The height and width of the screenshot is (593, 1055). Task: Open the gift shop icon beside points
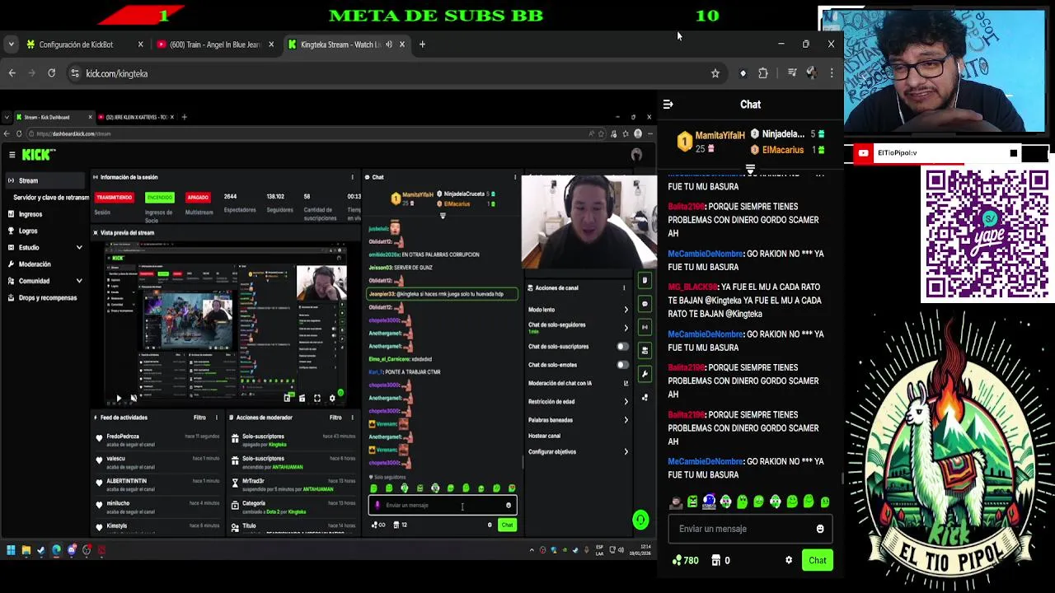tap(715, 560)
